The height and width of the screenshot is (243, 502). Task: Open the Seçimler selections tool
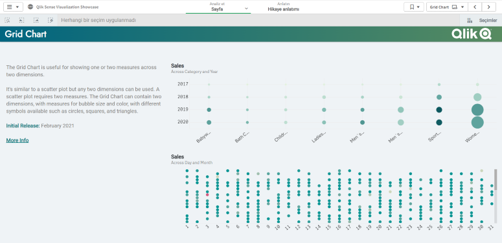[x=482, y=20]
